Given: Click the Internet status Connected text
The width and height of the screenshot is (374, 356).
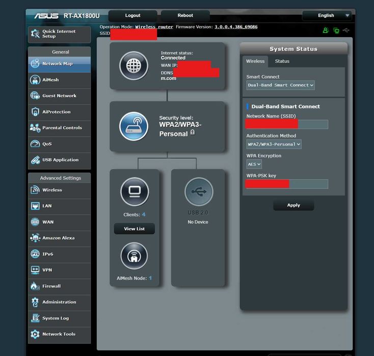Looking at the screenshot, I should [x=173, y=58].
